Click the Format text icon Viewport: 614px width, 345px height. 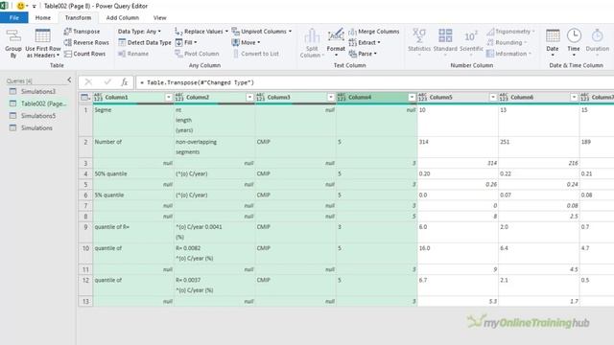pyautogui.click(x=336, y=35)
